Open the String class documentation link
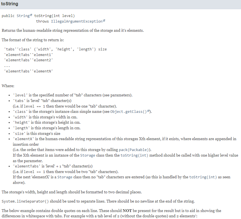 [24, 16]
